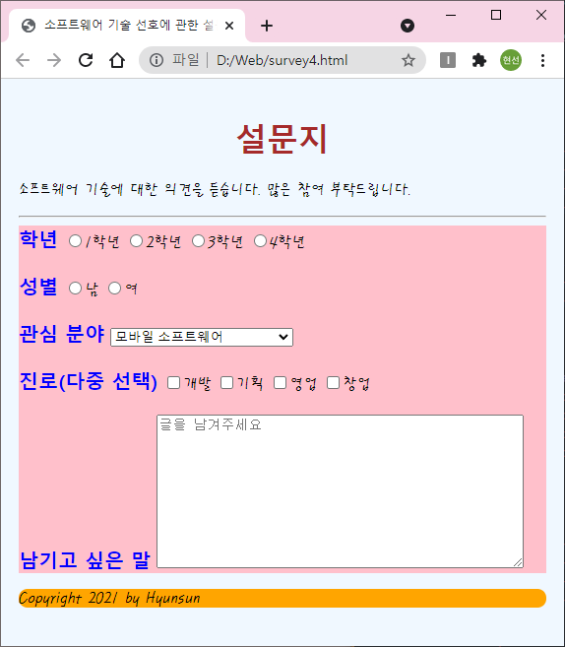The height and width of the screenshot is (647, 565).
Task: Go forward in browser history
Action: tap(54, 60)
